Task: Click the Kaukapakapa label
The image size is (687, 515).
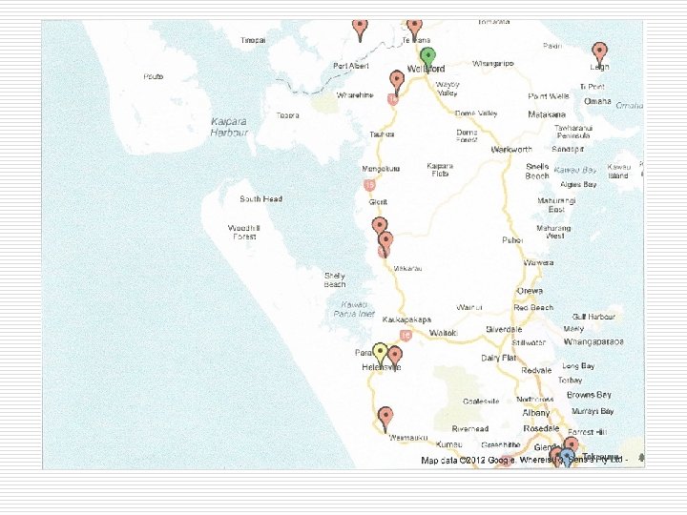Action: coord(406,319)
